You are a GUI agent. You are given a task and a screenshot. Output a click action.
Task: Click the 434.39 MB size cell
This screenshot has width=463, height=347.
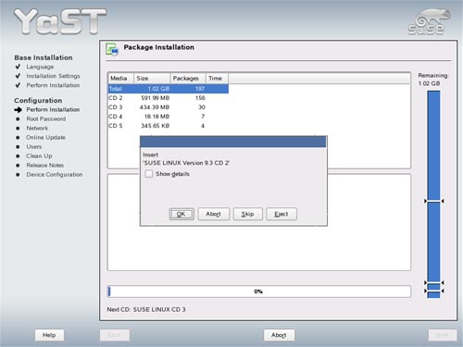155,107
